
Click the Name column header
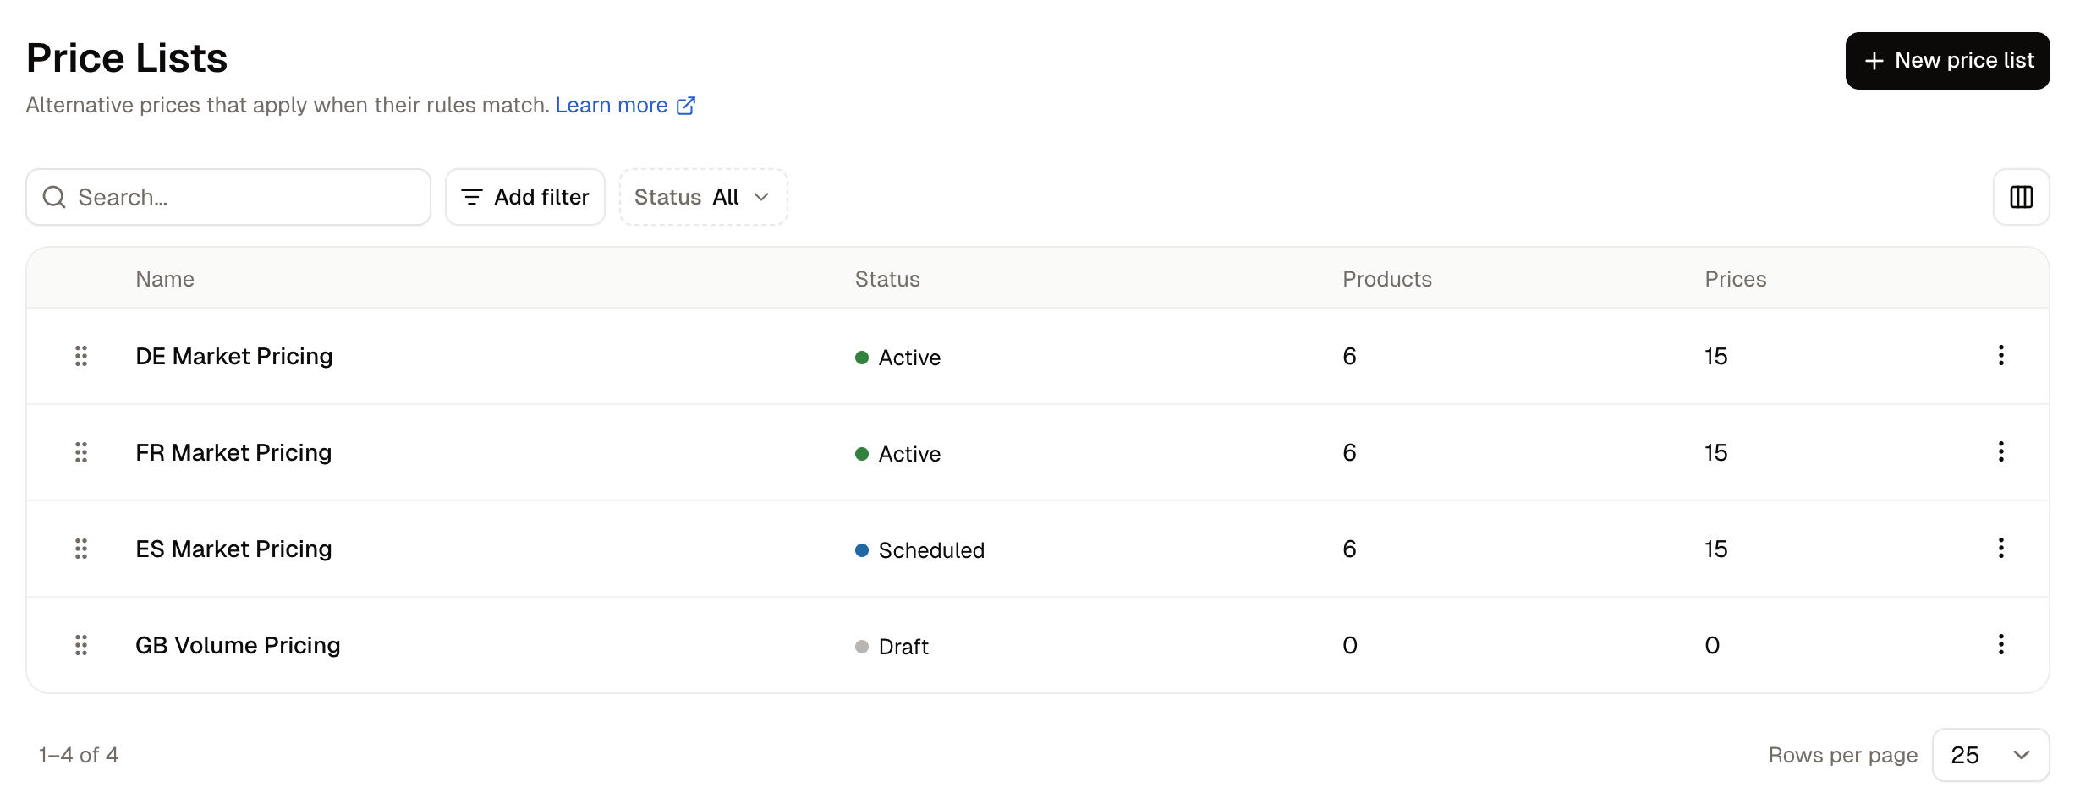tap(165, 279)
